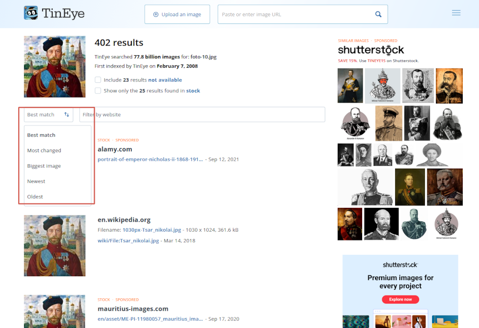Click Explore now button in ad
Image resolution: width=479 pixels, height=328 pixels.
point(400,299)
